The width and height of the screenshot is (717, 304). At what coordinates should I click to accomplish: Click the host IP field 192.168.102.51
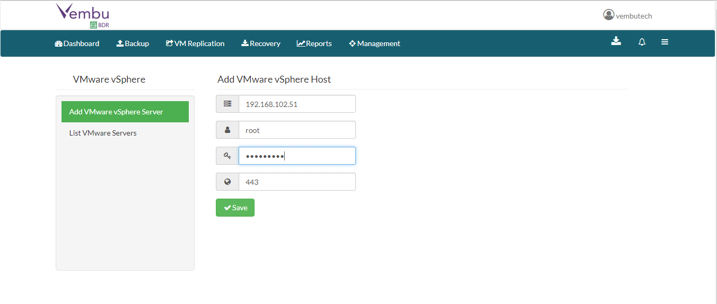point(297,104)
